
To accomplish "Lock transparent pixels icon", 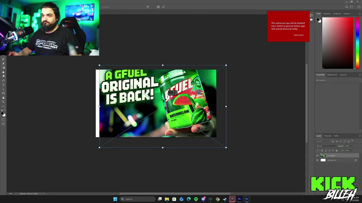I will 322,151.
